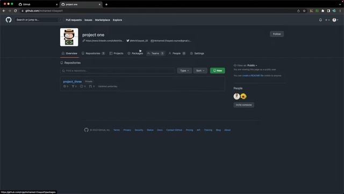Click the green extension icon in browser toolbar
This screenshot has height=194, width=344.
[x=317, y=11]
